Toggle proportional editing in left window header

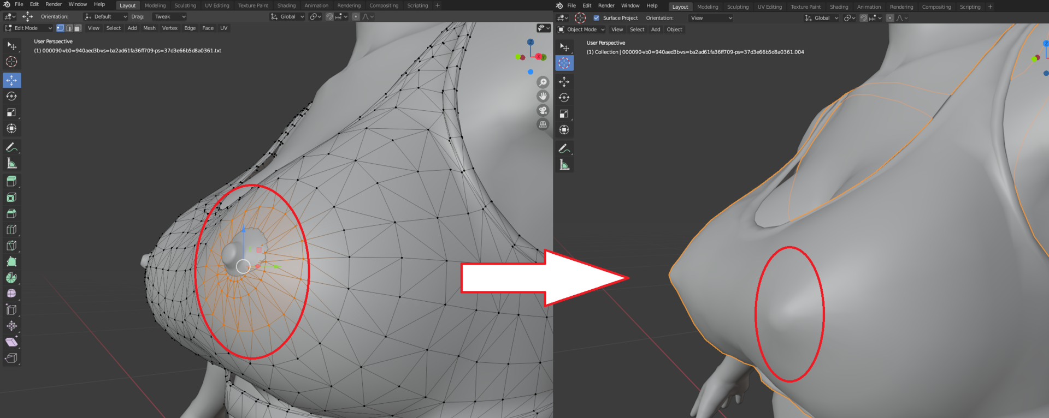[x=356, y=17]
